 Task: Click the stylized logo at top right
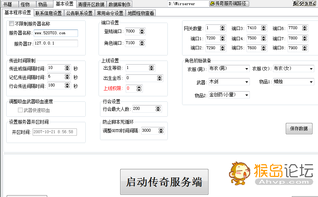pos(304,4)
